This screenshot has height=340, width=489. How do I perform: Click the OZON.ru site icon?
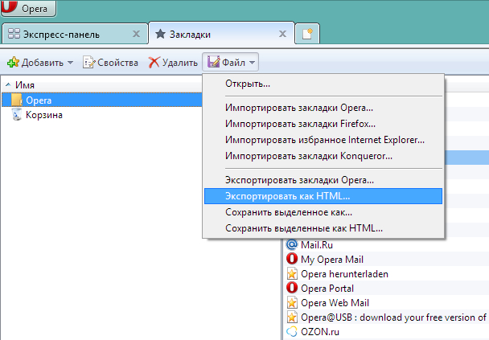(292, 332)
